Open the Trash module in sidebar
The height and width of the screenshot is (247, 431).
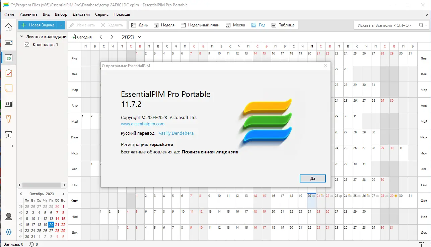point(9,134)
